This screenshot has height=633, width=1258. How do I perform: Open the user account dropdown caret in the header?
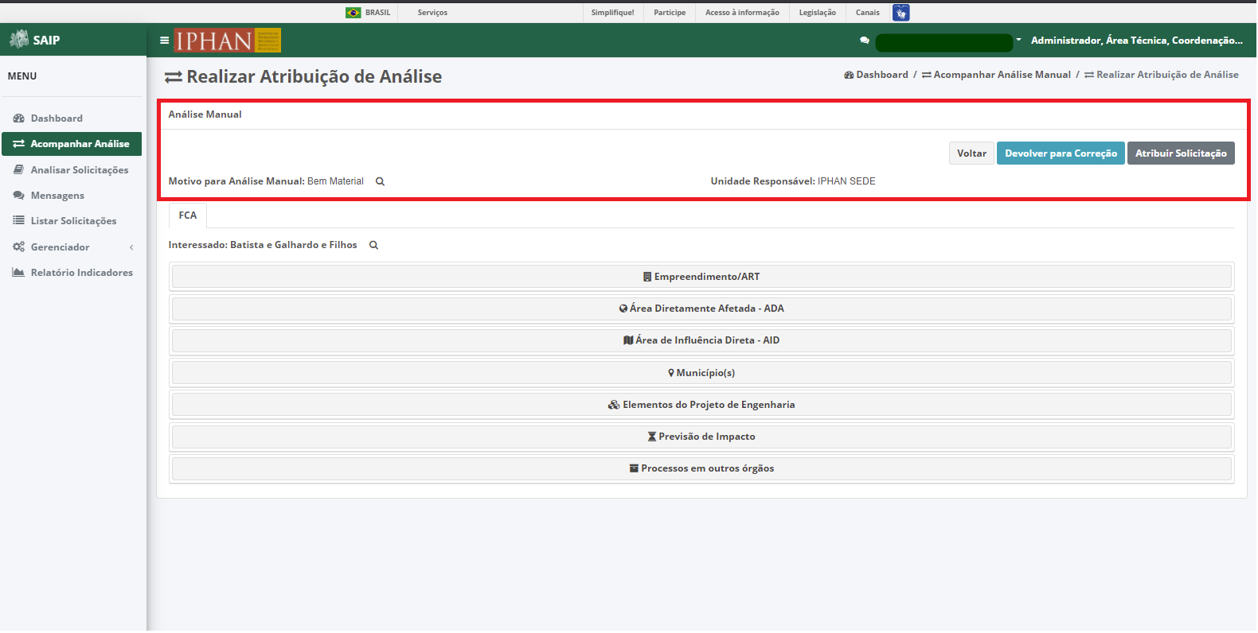(x=1018, y=40)
